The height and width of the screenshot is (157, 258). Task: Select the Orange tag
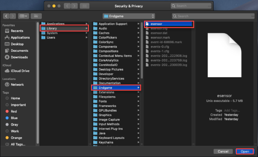14,138
